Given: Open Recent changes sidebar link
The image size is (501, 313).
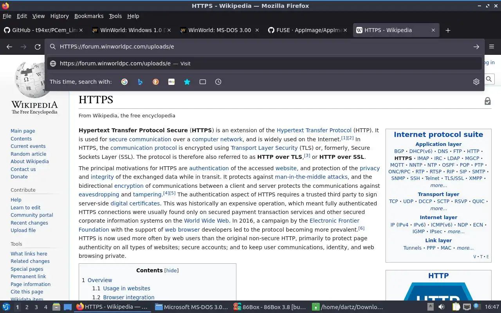Looking at the screenshot, I should [29, 223].
